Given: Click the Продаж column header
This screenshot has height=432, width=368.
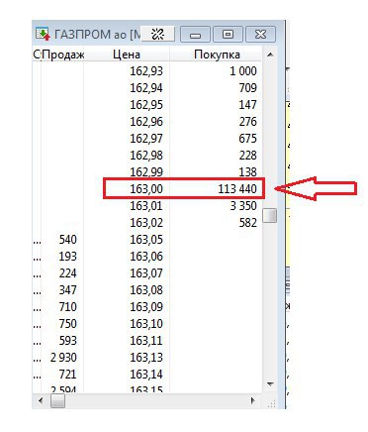Looking at the screenshot, I should pyautogui.click(x=62, y=54).
